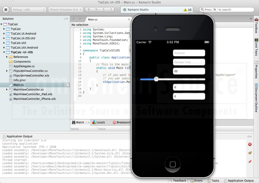
Task: Navigate forward in editor history
Action: [80, 19]
